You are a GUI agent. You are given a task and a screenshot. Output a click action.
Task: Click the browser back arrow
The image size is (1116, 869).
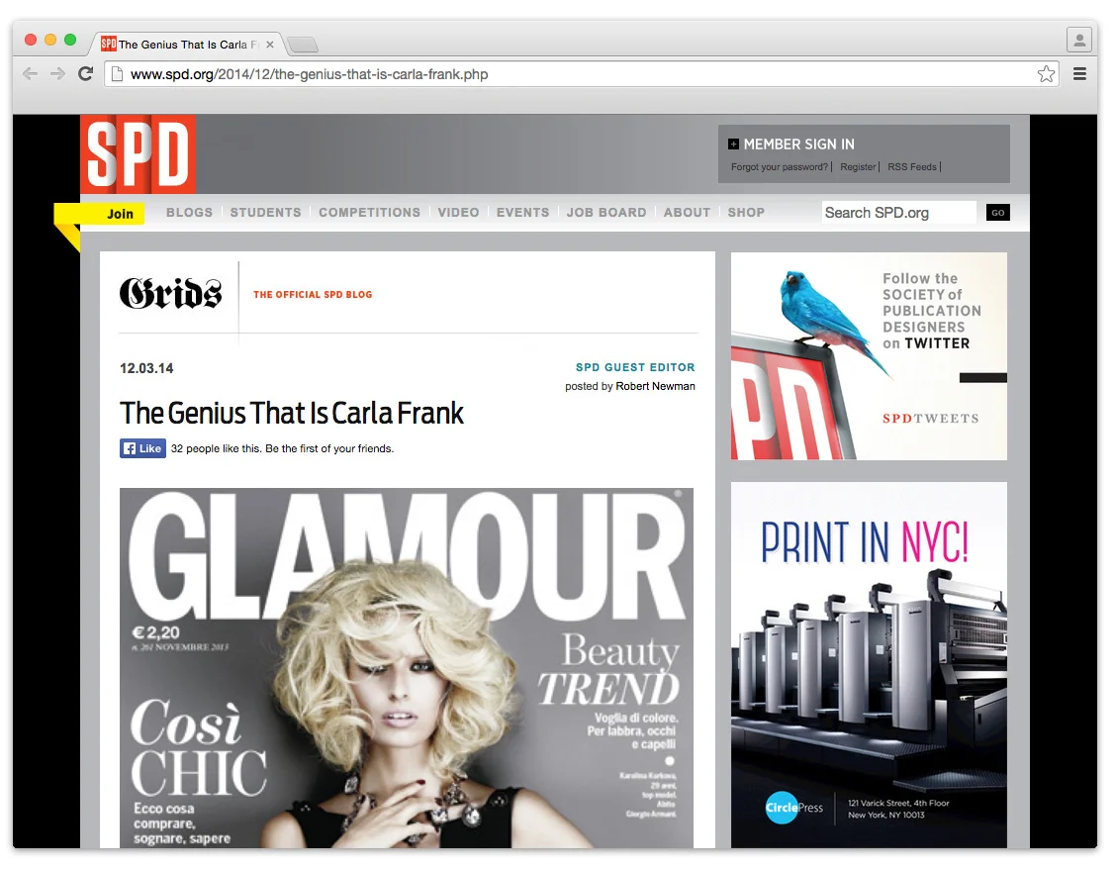30,74
